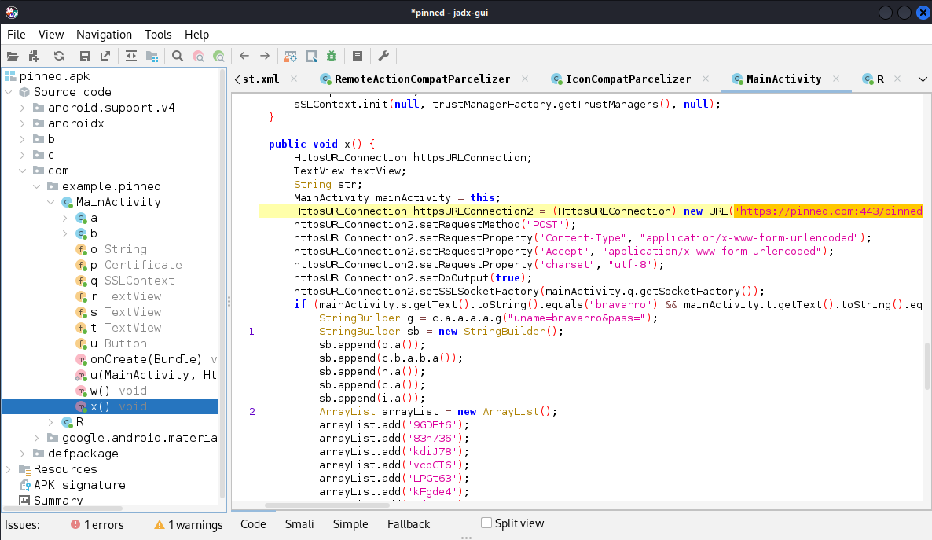Open the Navigation menu

tap(104, 35)
